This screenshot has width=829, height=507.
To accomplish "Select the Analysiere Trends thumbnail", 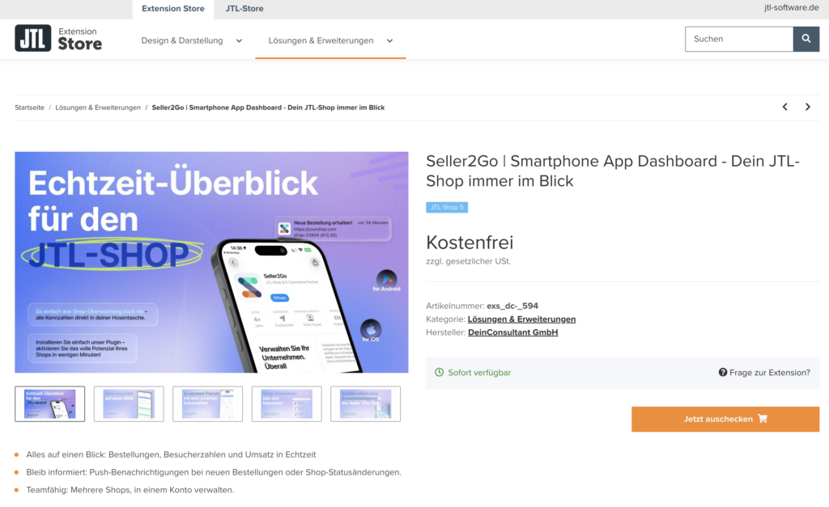I will pyautogui.click(x=208, y=404).
